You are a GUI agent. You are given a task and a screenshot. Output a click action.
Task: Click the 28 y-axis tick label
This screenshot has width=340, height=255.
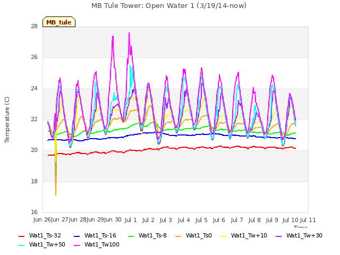coord(34,27)
